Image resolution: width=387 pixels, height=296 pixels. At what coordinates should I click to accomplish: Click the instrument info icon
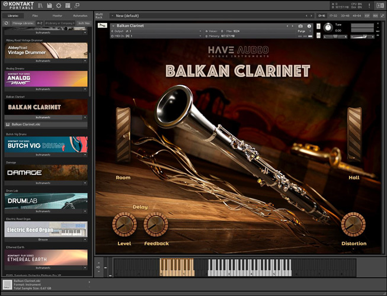[309, 26]
